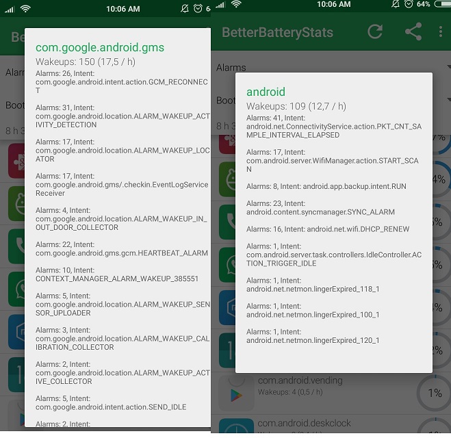Viewport: 451px width, 438px height.
Task: Tap the WiFi icon in right status bar
Action: pos(236,4)
